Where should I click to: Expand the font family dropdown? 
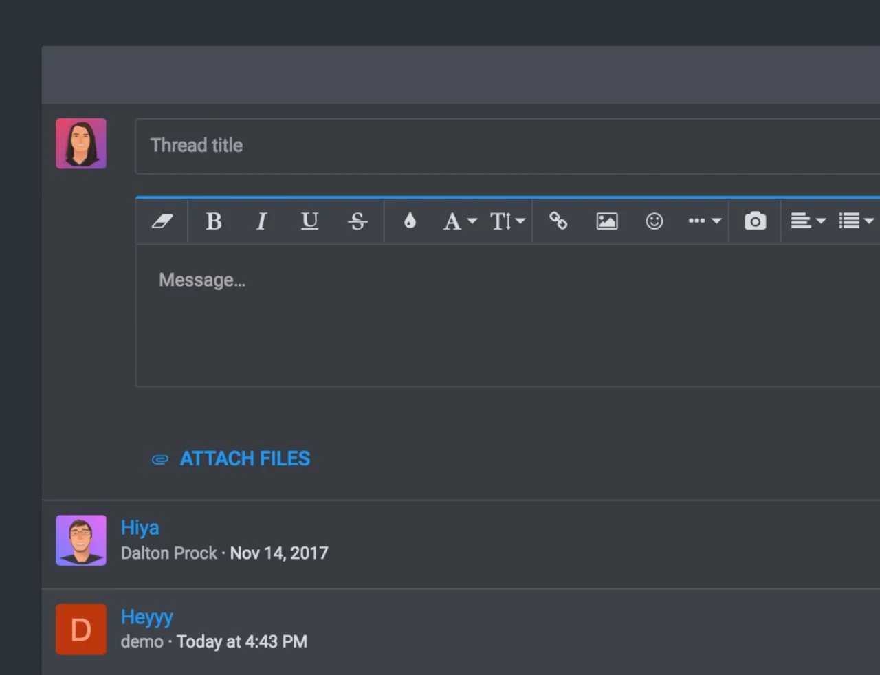point(459,221)
